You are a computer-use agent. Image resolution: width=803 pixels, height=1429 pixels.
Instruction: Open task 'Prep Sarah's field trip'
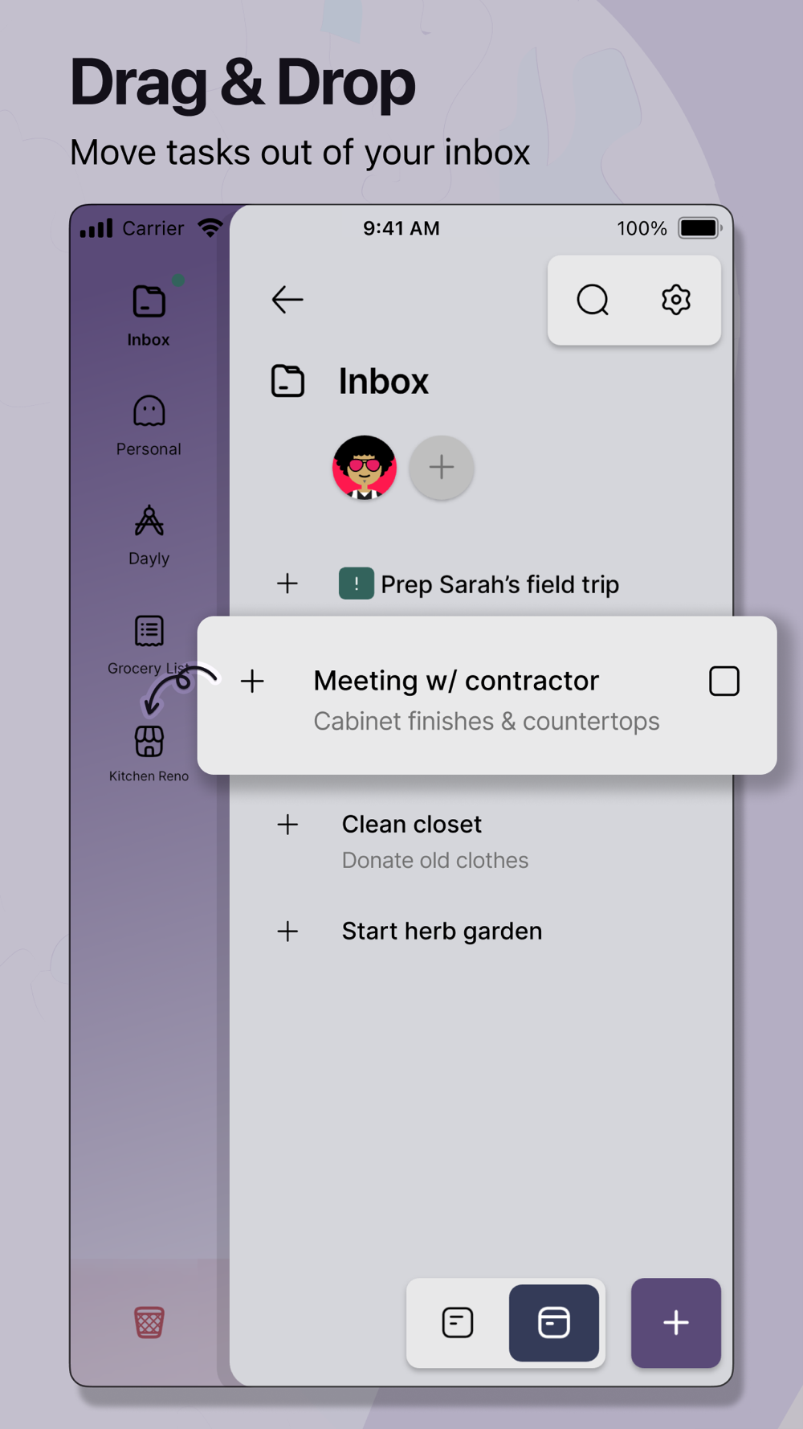(499, 584)
